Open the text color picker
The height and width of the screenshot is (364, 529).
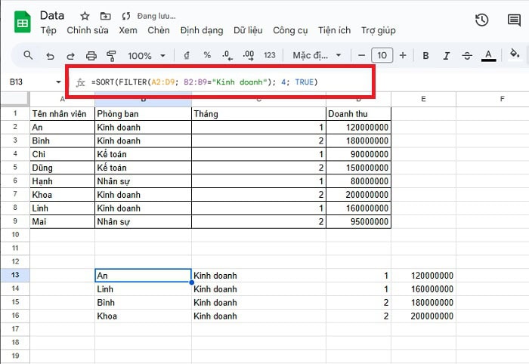[x=488, y=55]
